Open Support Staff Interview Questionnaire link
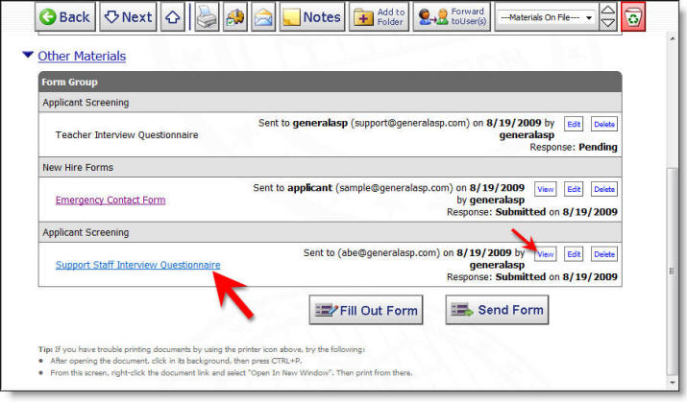This screenshot has height=402, width=687. 137,264
